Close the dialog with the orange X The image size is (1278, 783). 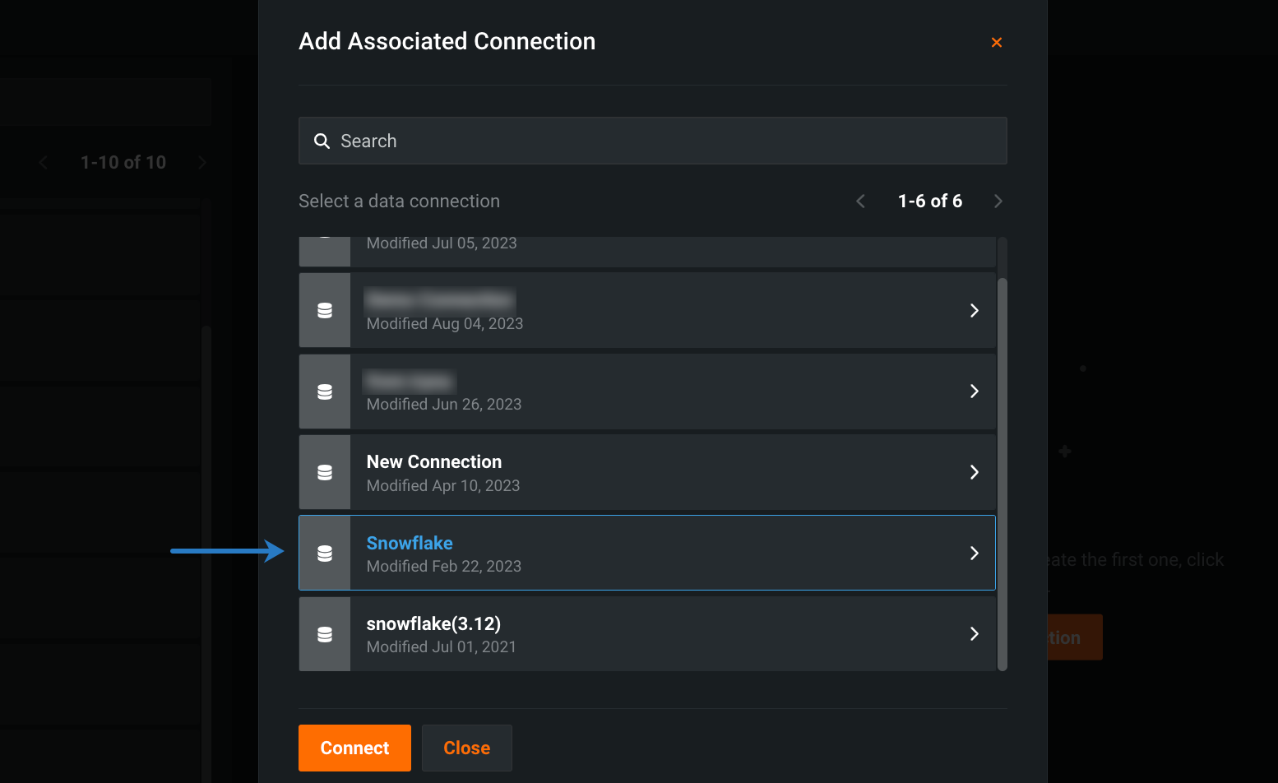[996, 43]
